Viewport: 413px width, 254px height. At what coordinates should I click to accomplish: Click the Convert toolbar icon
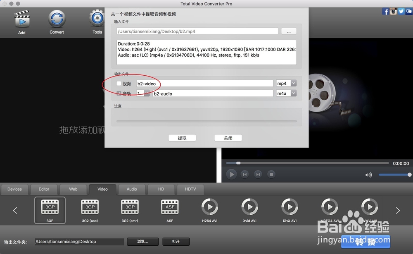point(57,19)
